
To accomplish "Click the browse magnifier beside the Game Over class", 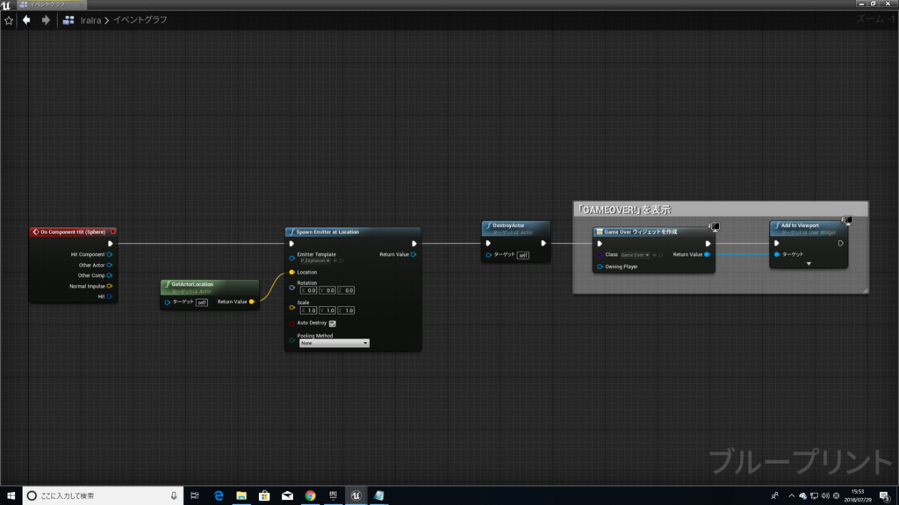I will 660,255.
